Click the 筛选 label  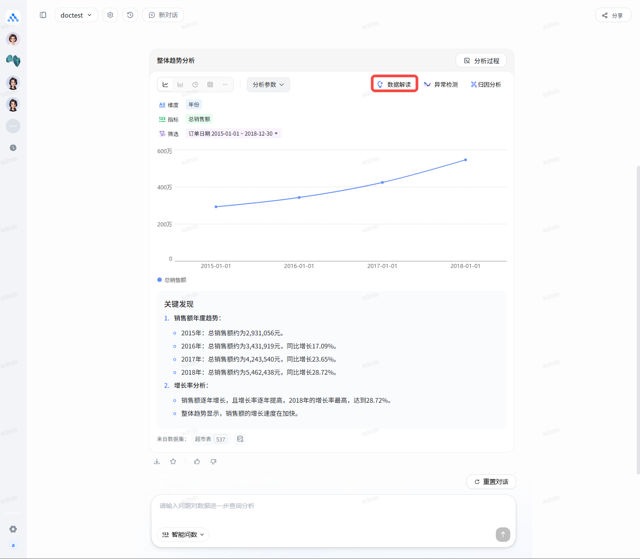[173, 134]
